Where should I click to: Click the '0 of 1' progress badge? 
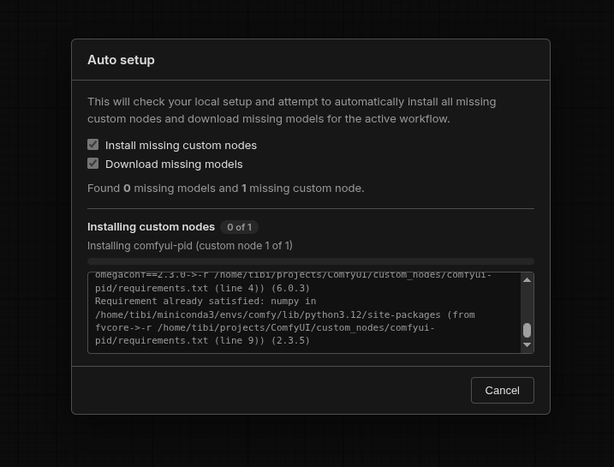239,227
